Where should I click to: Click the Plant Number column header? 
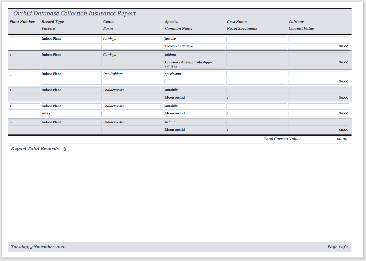[22, 22]
